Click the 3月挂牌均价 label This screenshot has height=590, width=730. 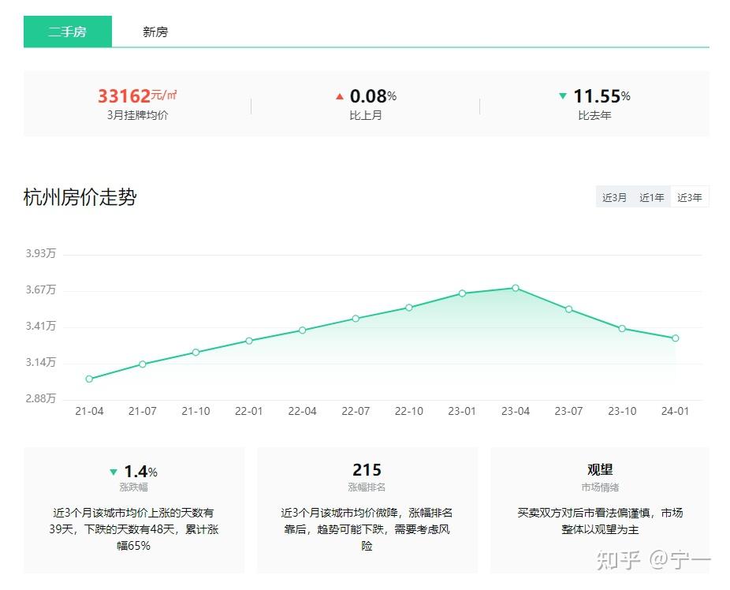137,115
